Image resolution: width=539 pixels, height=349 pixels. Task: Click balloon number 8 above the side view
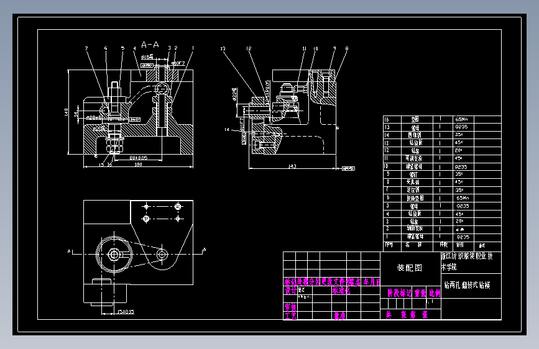346,48
